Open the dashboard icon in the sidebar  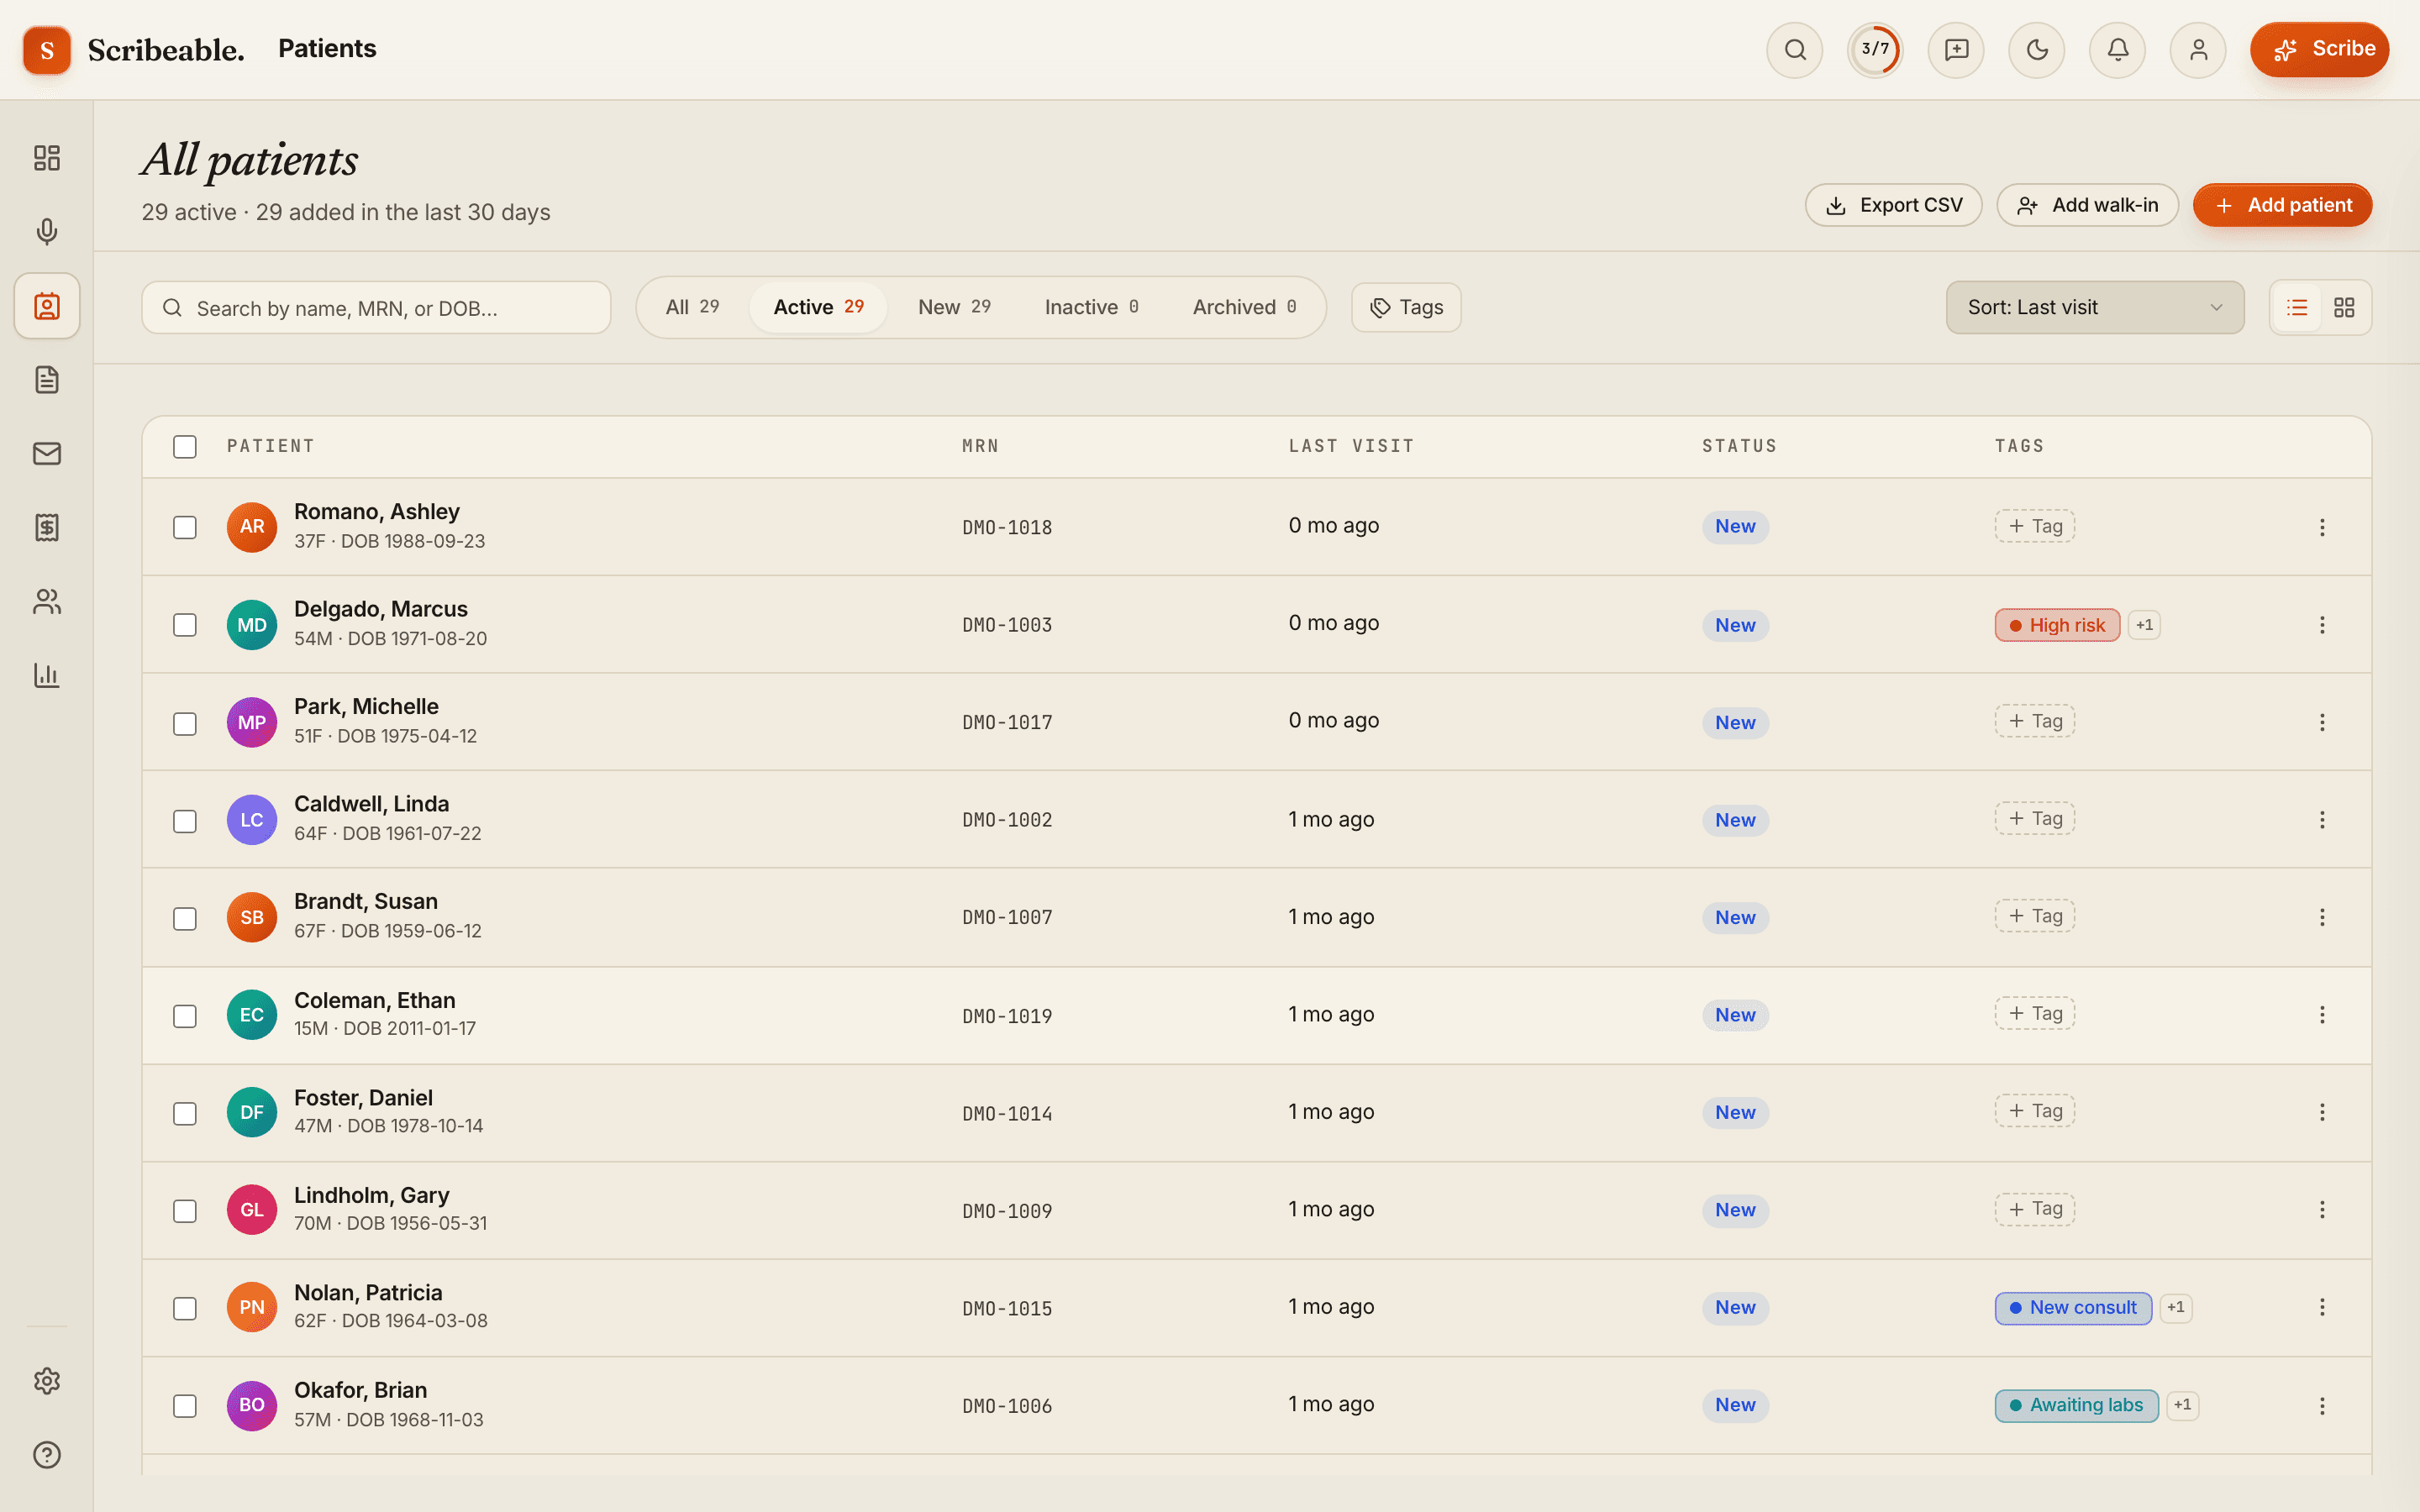coord(47,158)
